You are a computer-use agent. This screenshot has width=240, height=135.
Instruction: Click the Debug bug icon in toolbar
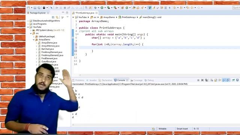pos(95,7)
